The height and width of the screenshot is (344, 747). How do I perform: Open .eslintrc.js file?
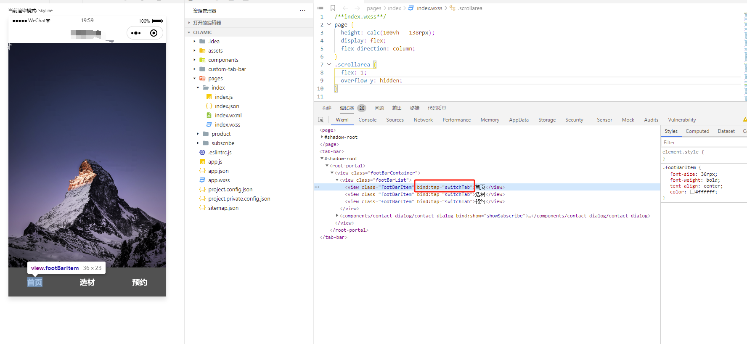pyautogui.click(x=220, y=152)
